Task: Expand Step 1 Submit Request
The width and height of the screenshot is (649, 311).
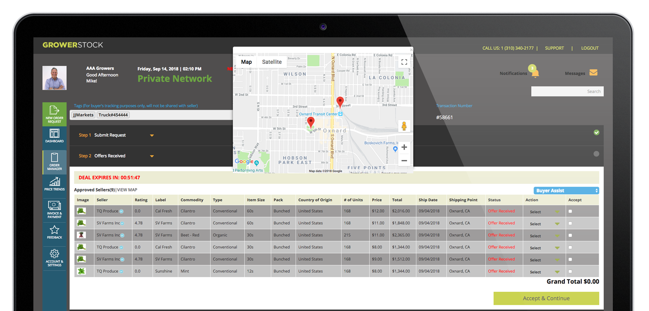Action: click(x=152, y=136)
